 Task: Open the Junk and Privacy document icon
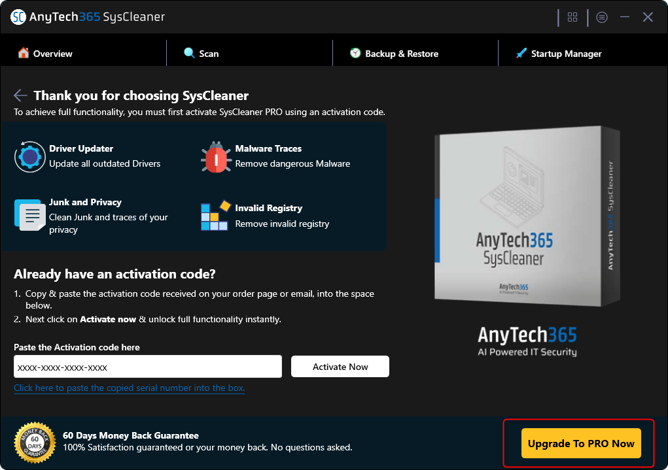tap(29, 216)
